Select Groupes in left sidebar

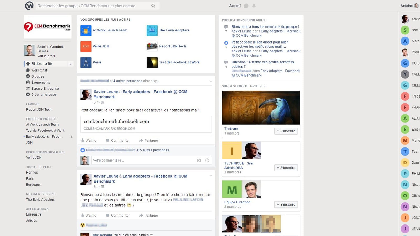38,76
